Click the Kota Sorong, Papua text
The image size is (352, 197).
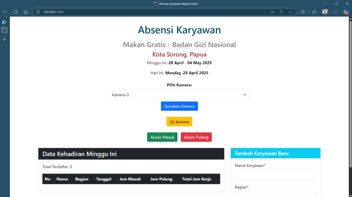tap(179, 54)
